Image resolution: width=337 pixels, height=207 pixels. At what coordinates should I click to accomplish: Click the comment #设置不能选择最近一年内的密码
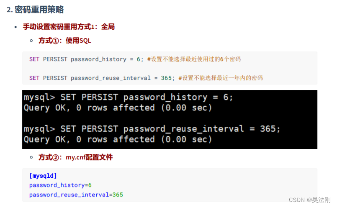click(x=221, y=78)
